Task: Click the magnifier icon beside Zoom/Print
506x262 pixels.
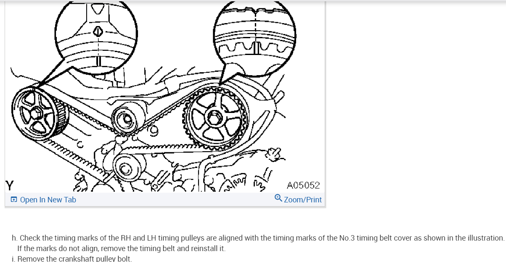Action: click(278, 198)
